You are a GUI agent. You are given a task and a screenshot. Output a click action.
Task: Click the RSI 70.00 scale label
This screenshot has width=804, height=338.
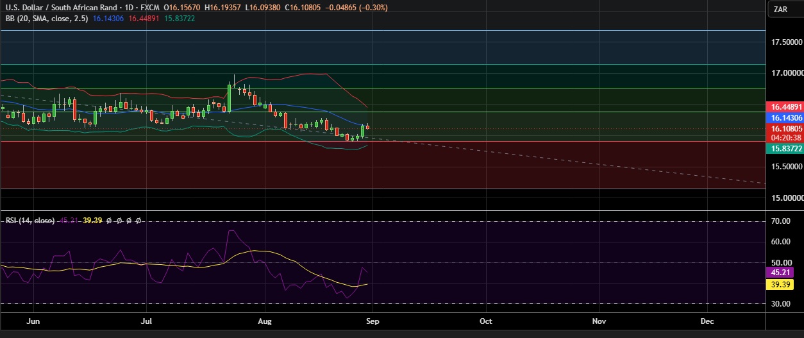780,221
